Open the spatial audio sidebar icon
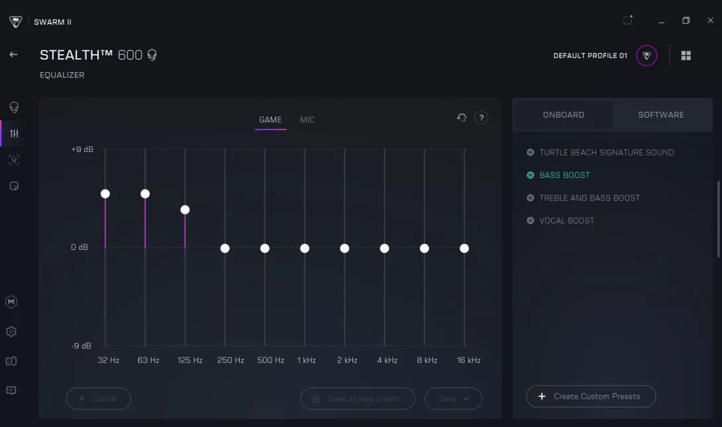 [x=14, y=159]
